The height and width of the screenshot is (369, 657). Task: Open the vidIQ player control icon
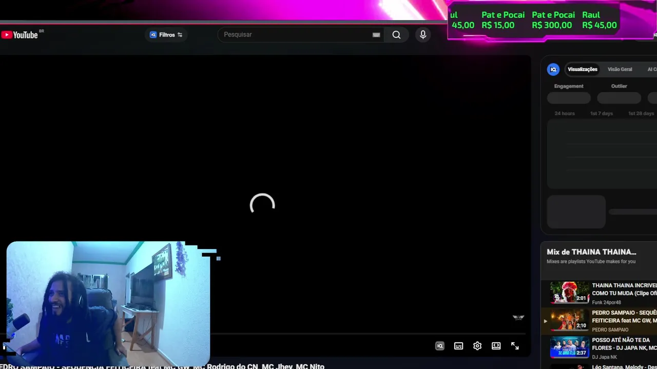[439, 346]
